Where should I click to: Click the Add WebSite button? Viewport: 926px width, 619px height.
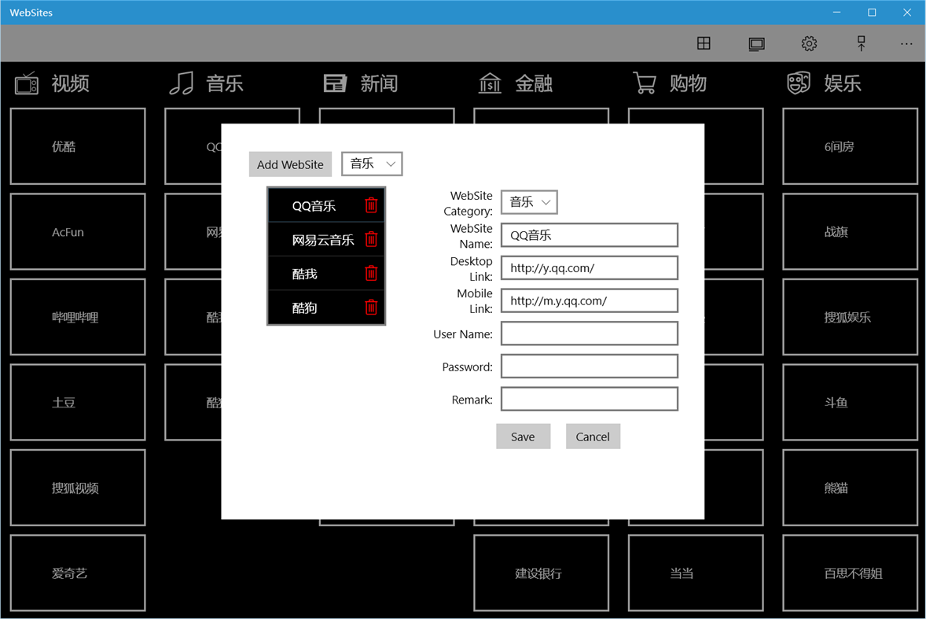pyautogui.click(x=290, y=164)
